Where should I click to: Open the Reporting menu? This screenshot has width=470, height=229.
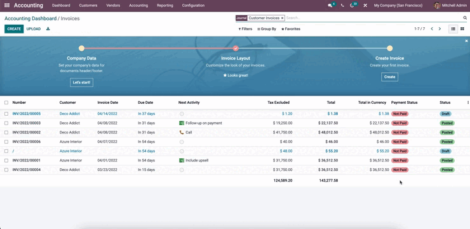(x=165, y=5)
